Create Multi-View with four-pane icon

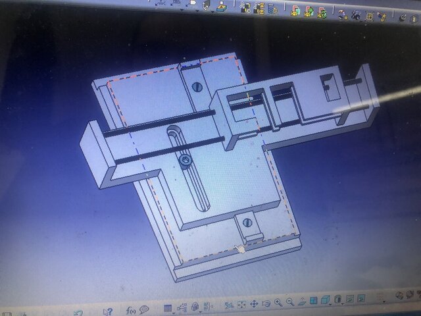[314, 300]
